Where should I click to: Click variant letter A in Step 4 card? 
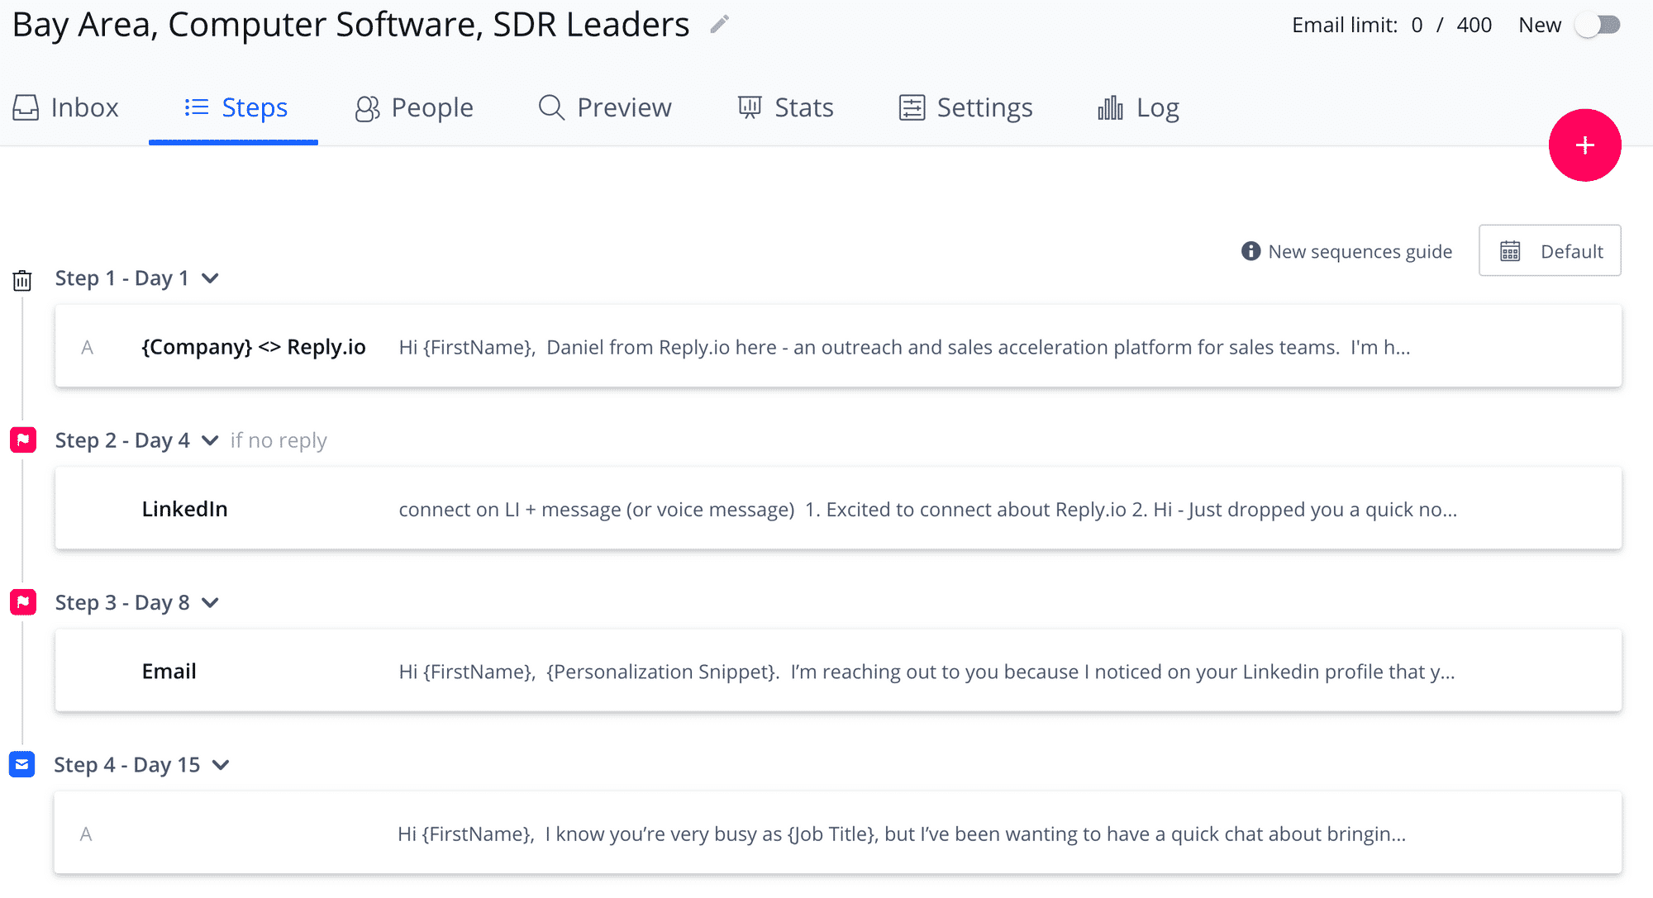86,834
